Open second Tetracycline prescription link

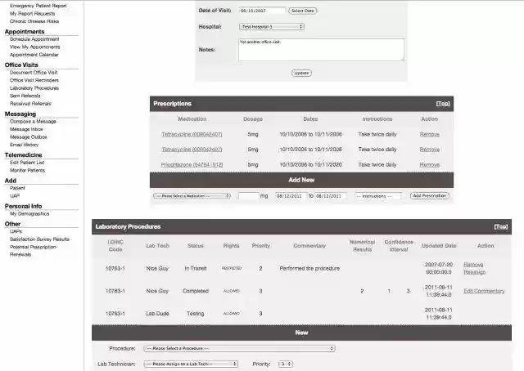[192, 150]
